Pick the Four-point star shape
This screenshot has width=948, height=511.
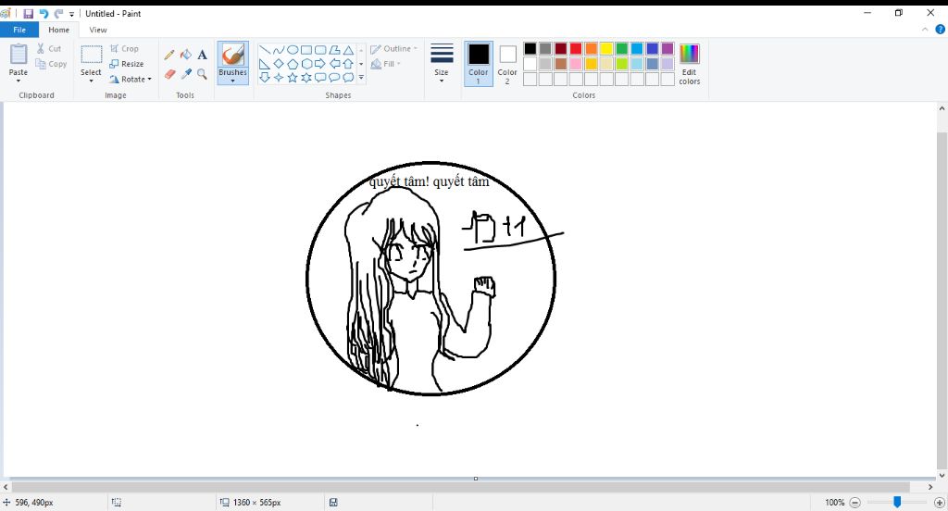click(x=279, y=78)
